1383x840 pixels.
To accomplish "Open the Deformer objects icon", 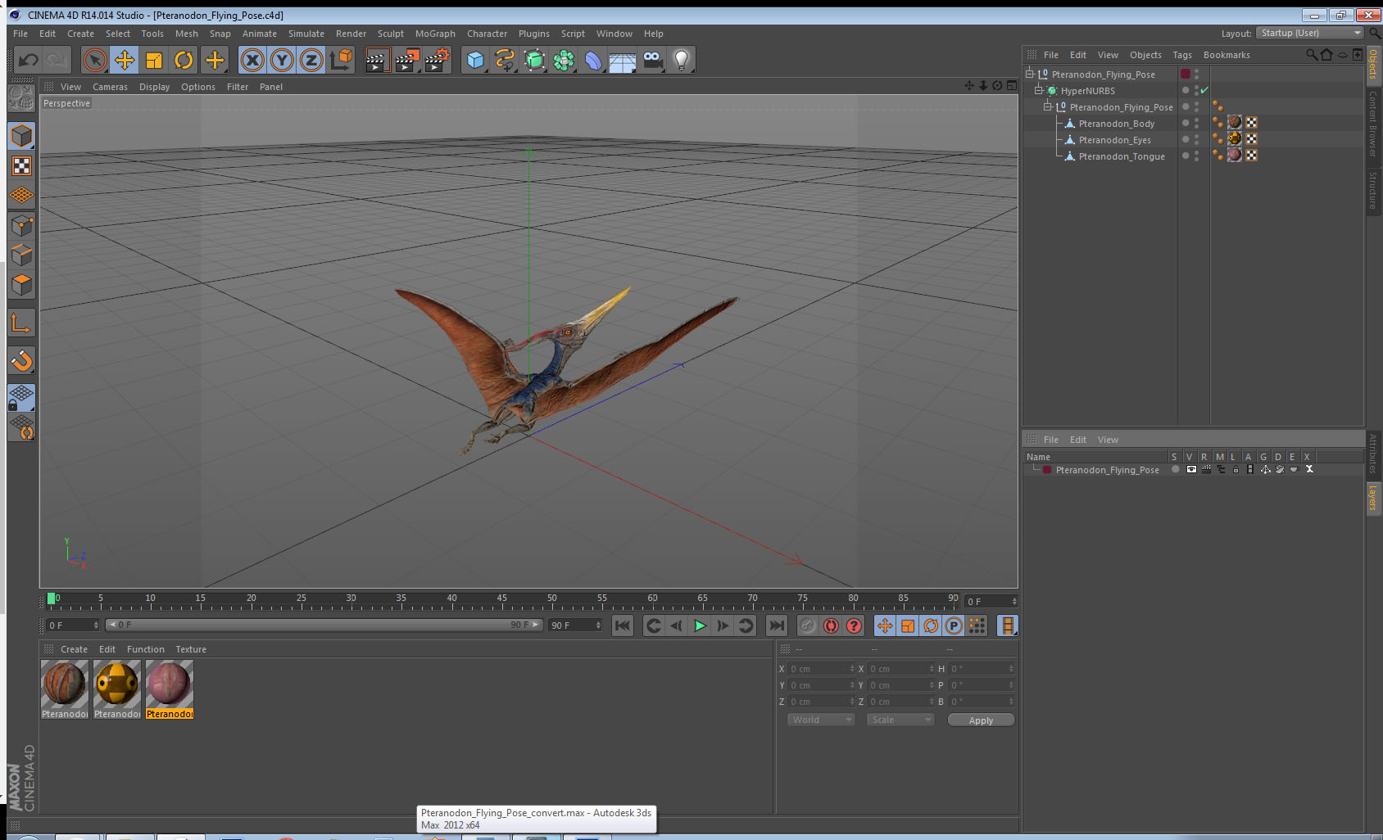I will [x=593, y=60].
